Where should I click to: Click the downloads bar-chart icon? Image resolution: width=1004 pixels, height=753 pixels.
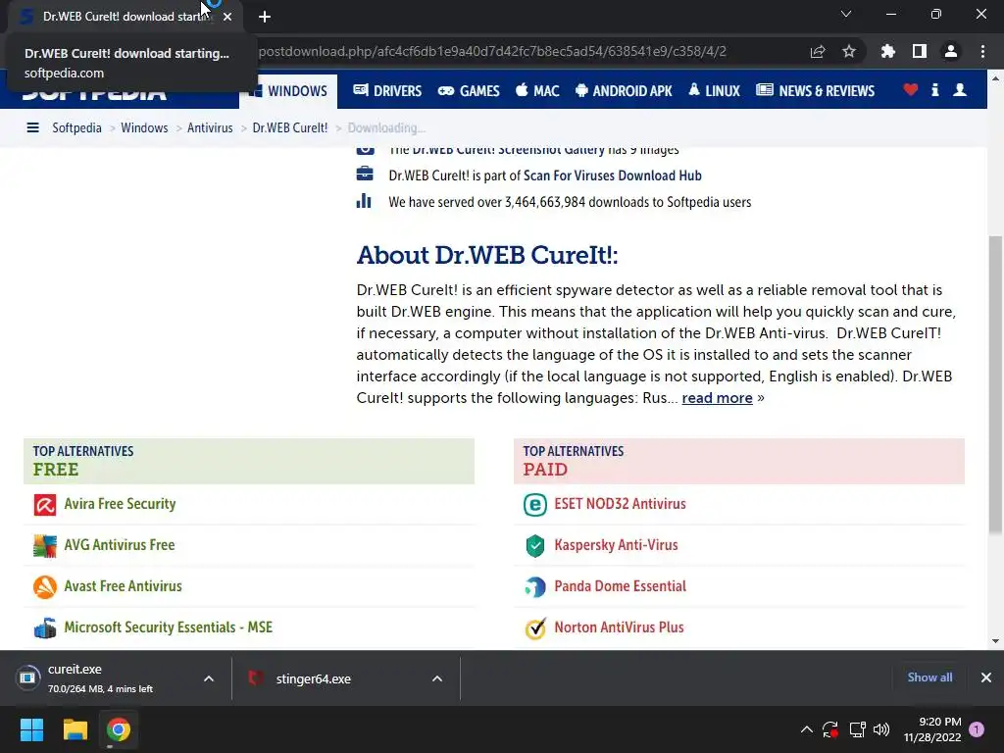[364, 201]
